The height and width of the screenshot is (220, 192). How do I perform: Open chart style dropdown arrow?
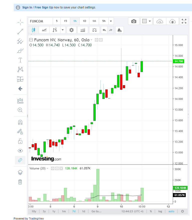(x=63, y=30)
